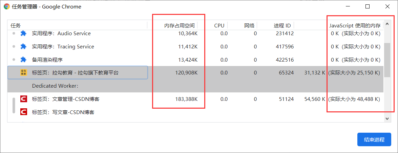Click process ID 417596
The height and width of the screenshot is (153, 398).
click(x=285, y=46)
